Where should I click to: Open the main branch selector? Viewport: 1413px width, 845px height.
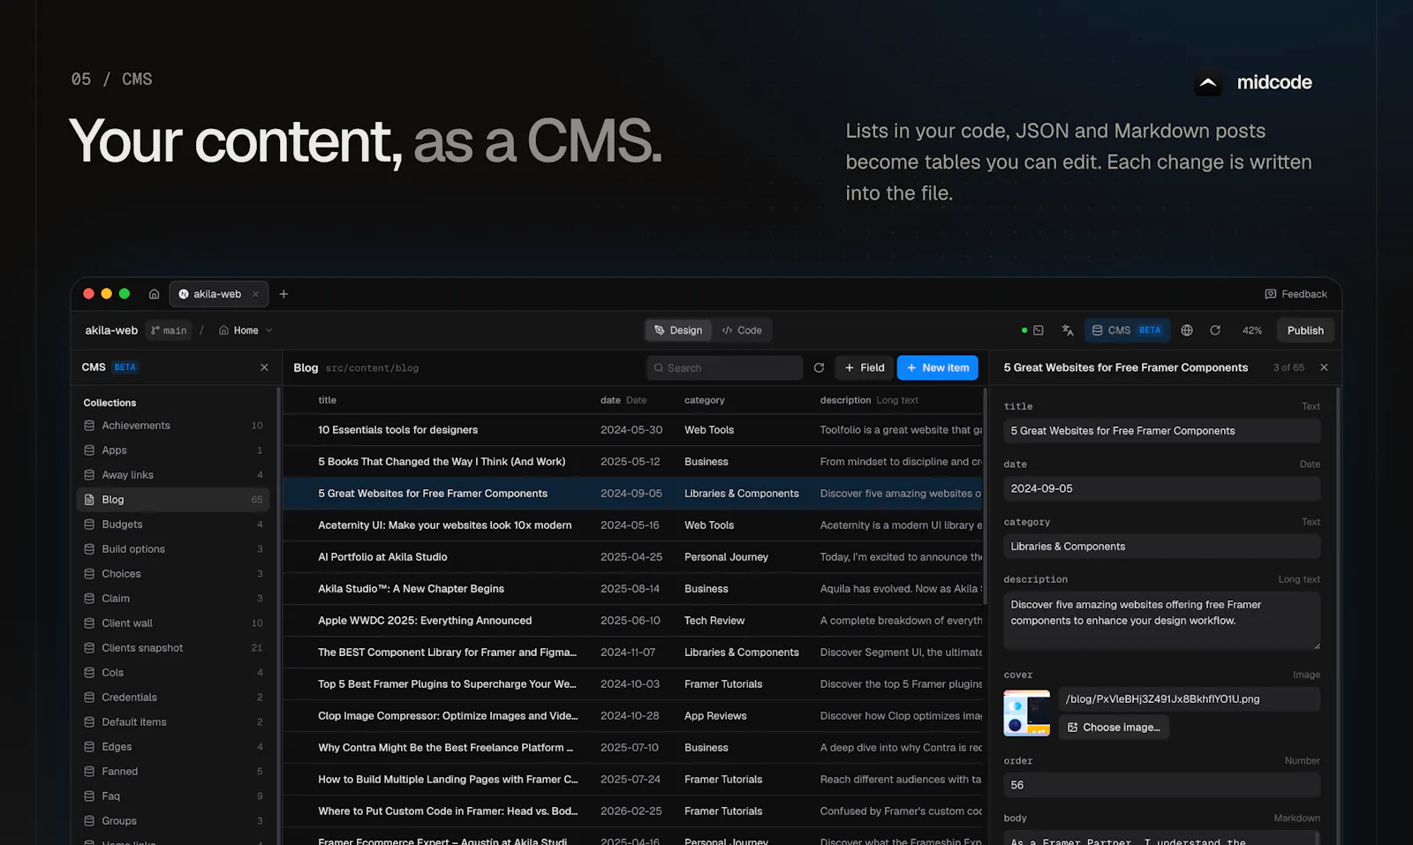point(169,330)
